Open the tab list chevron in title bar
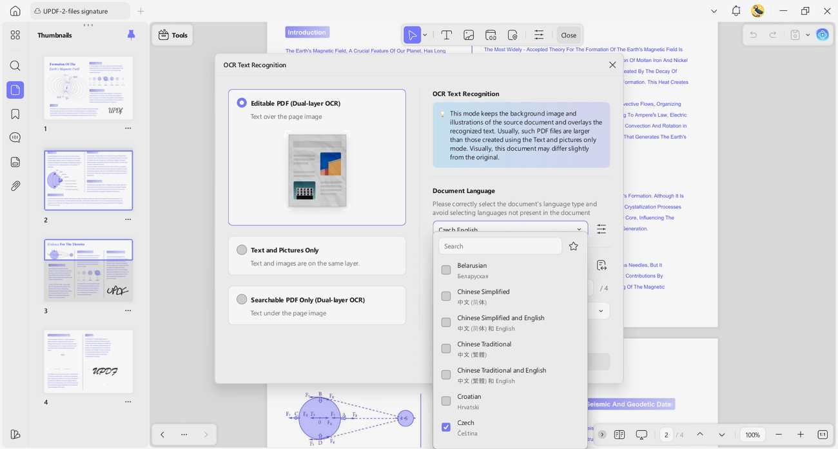Viewport: 838px width, 449px height. click(714, 11)
